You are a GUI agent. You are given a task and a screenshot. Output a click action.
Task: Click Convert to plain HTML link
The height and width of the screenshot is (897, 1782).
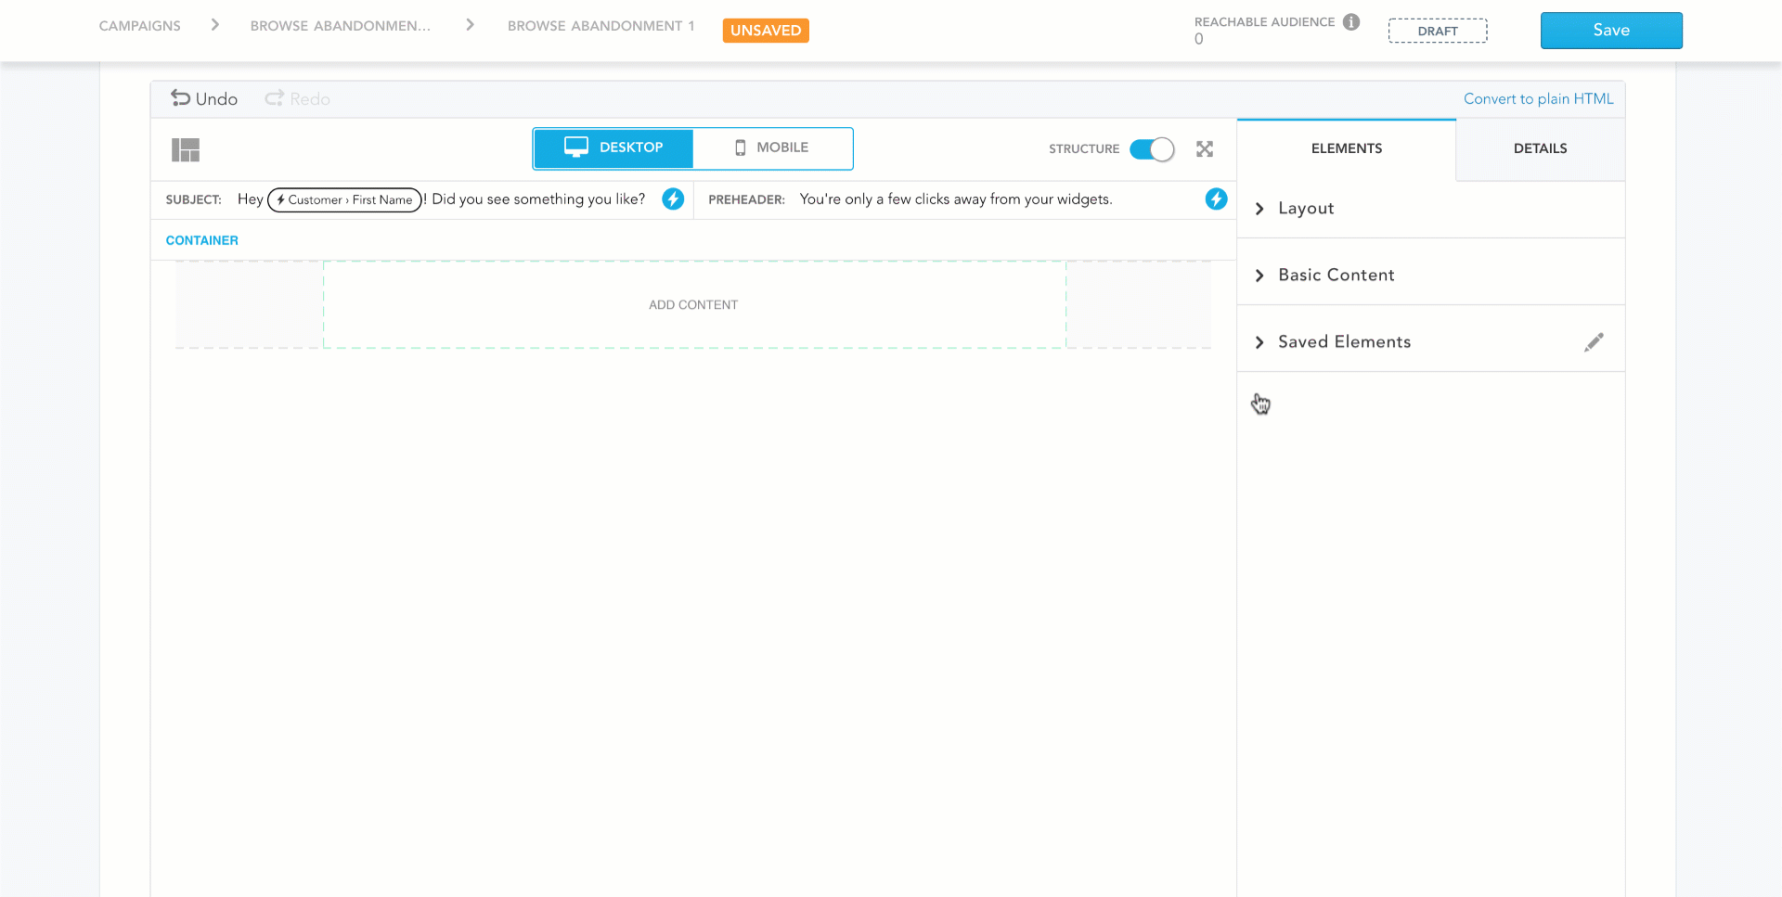point(1538,98)
